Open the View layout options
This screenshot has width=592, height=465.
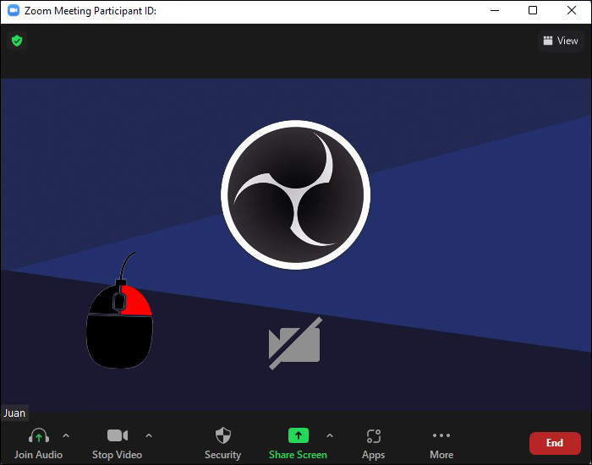(x=561, y=41)
